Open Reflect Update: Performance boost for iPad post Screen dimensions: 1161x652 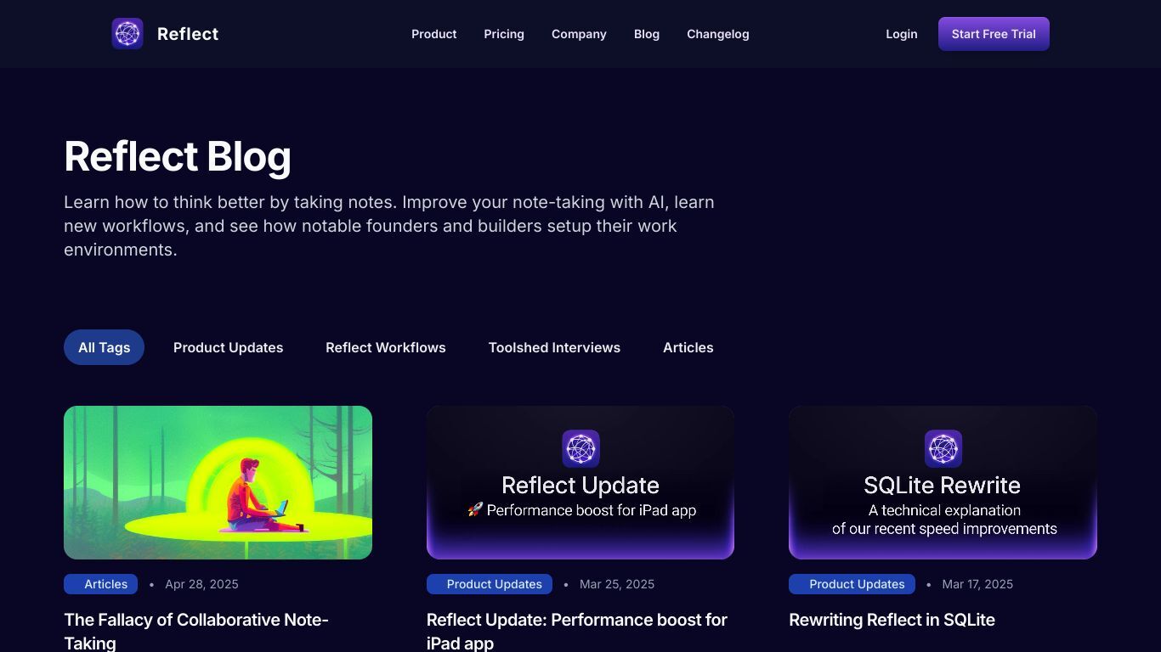pos(577,631)
